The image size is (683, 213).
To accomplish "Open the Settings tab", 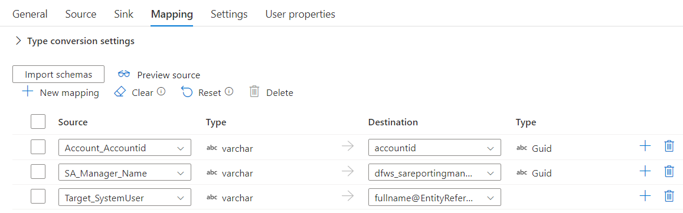I will pyautogui.click(x=229, y=14).
